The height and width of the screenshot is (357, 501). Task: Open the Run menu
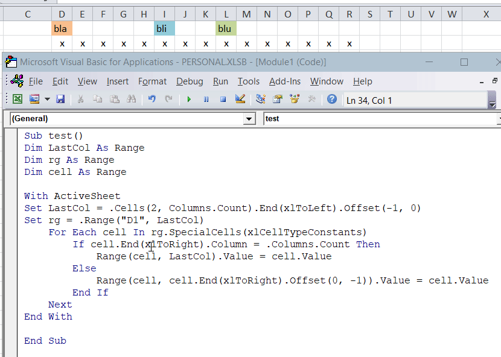220,81
